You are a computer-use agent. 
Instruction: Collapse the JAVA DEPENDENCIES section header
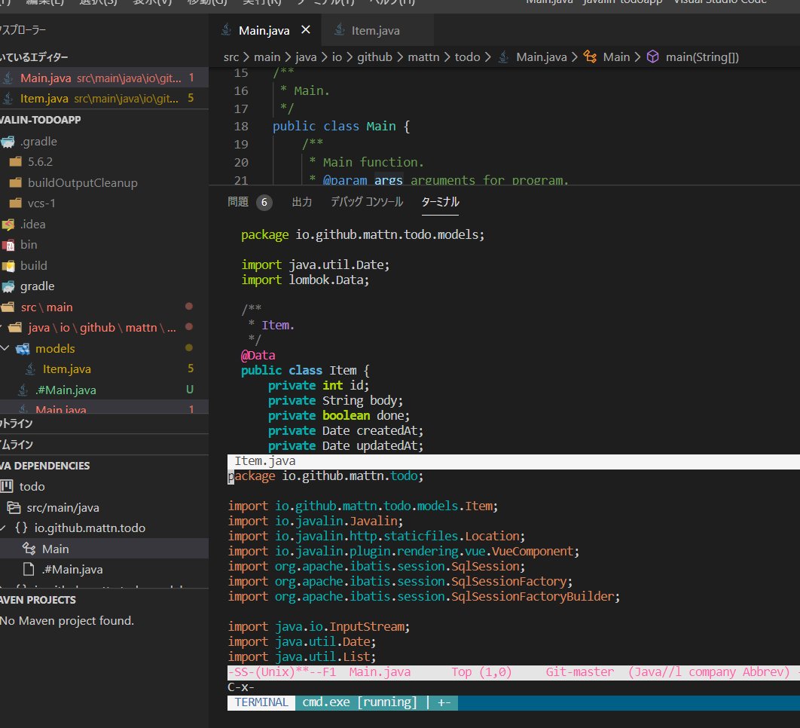(x=104, y=466)
